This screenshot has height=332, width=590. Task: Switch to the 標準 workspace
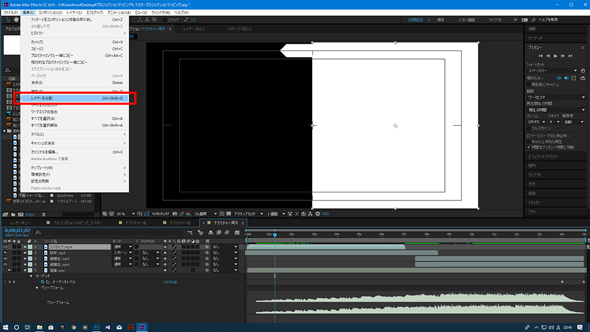point(441,19)
